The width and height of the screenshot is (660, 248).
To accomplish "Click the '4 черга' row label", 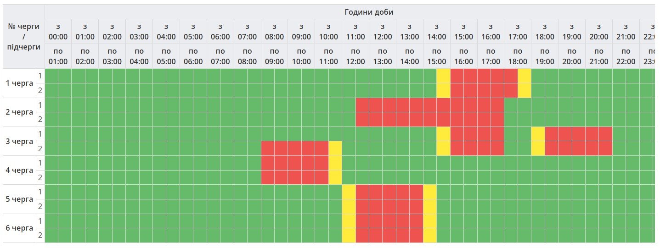I will (x=19, y=170).
